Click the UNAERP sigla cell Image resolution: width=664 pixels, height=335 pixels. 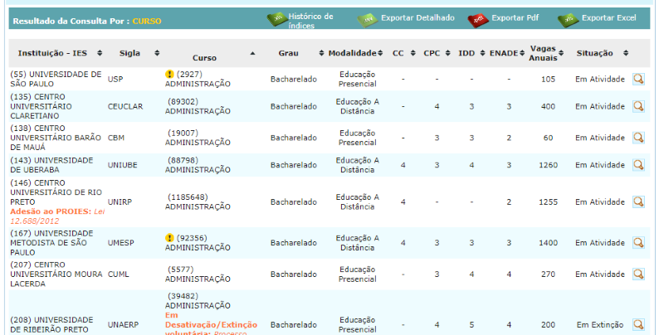123,324
